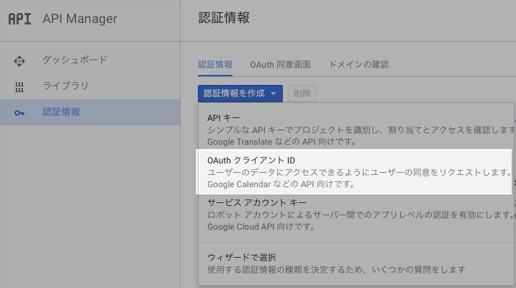The height and width of the screenshot is (288, 516).
Task: Click the key icon beside 認証情報
Action: tap(19, 112)
